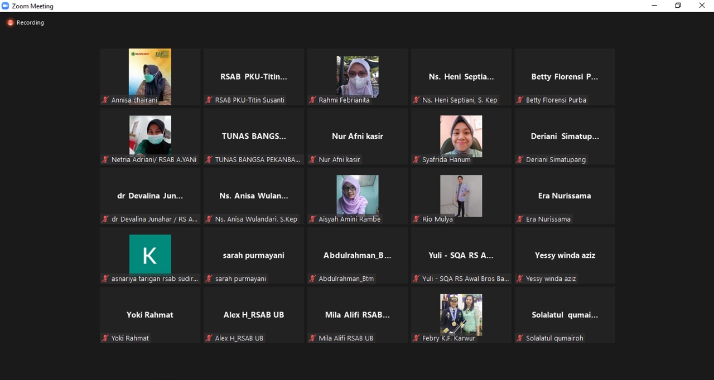714x380 pixels.
Task: Click the 'Aisyah Amini Rambe' name label
Action: pos(350,219)
